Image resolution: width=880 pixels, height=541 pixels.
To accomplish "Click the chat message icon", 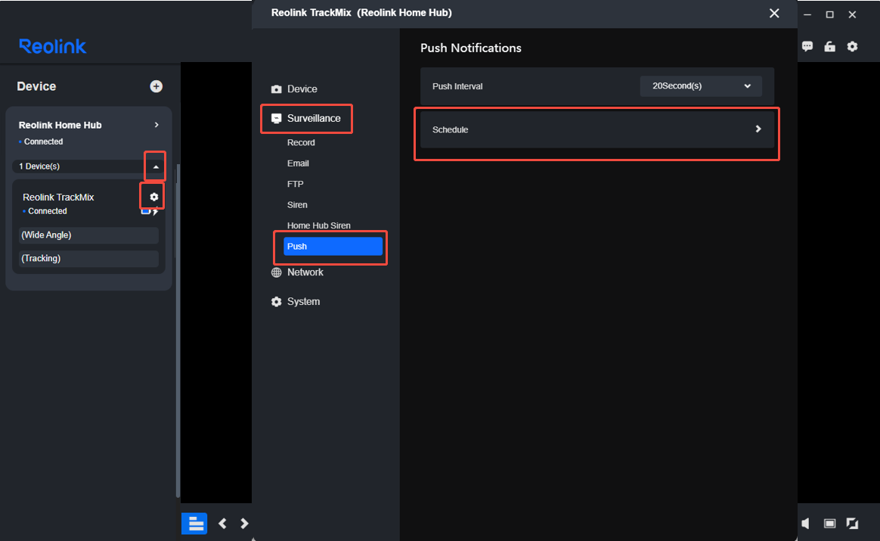I will tap(807, 47).
